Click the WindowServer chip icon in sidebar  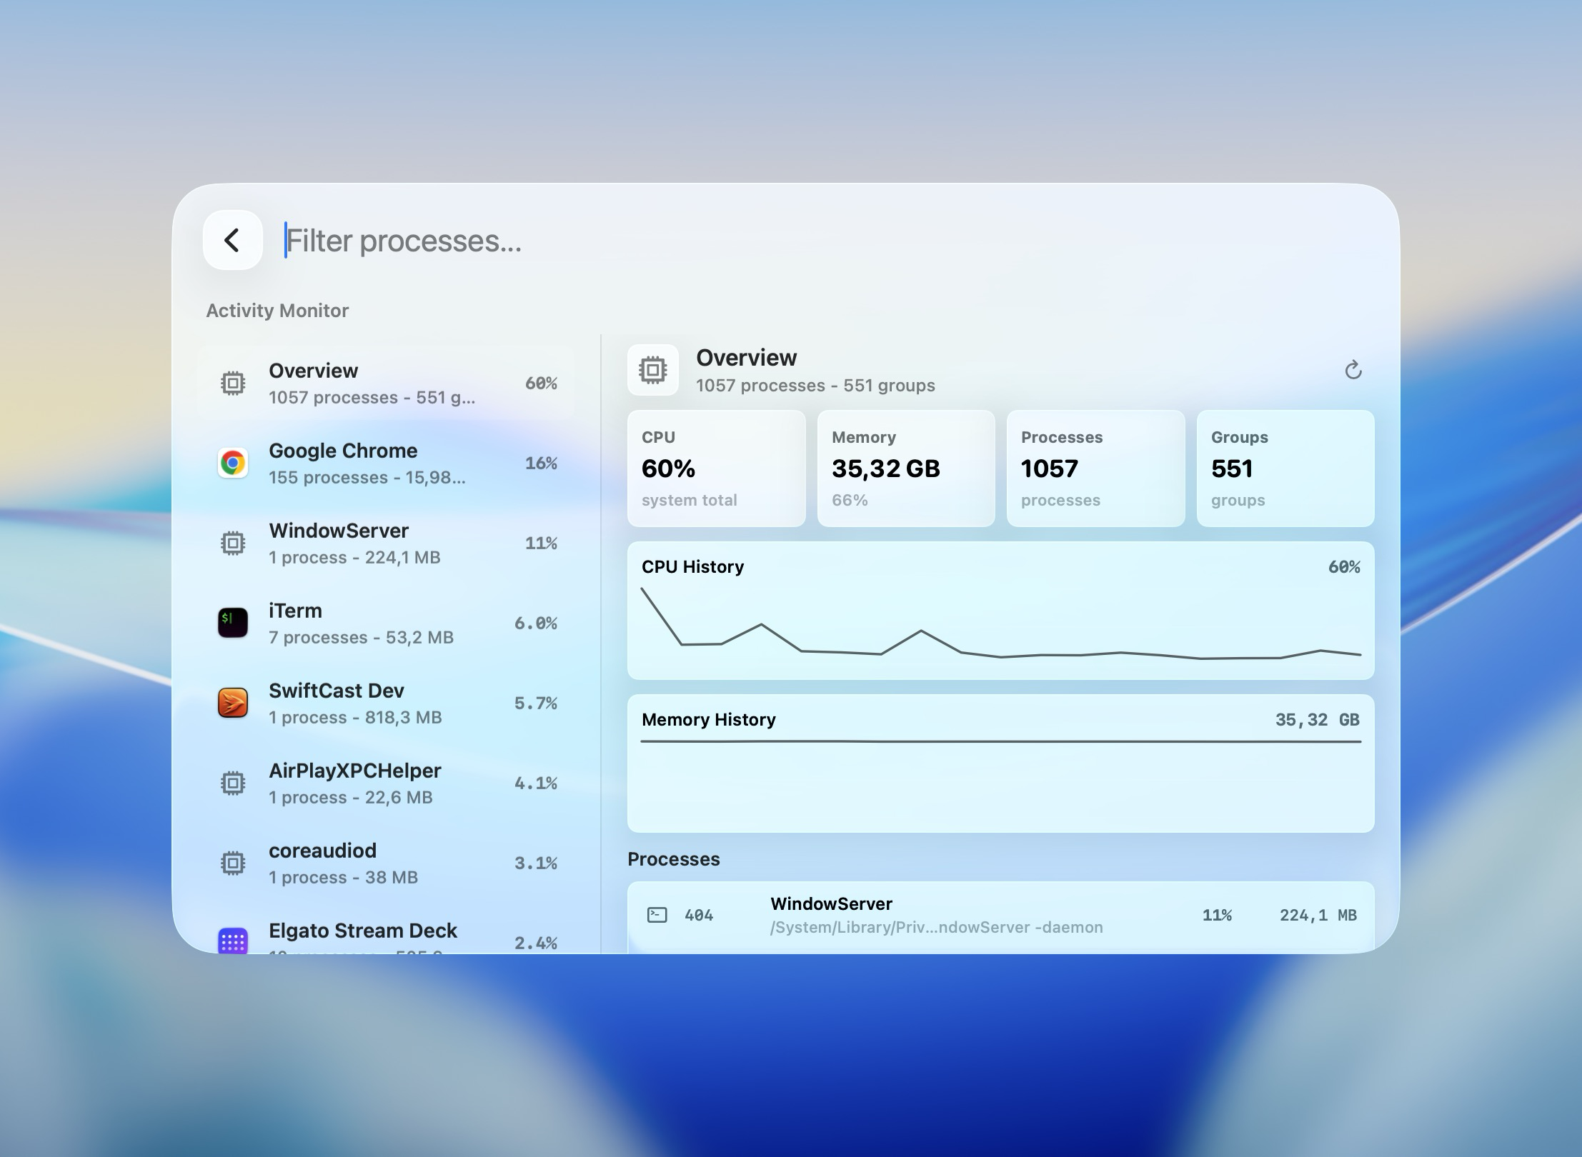coord(232,544)
